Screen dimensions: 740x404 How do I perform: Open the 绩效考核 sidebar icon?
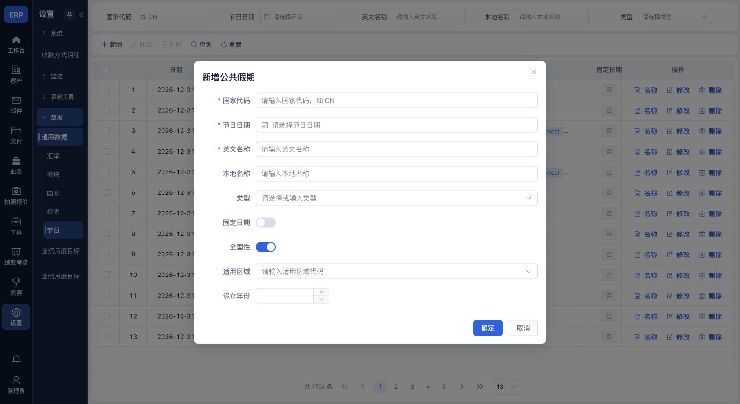point(16,252)
